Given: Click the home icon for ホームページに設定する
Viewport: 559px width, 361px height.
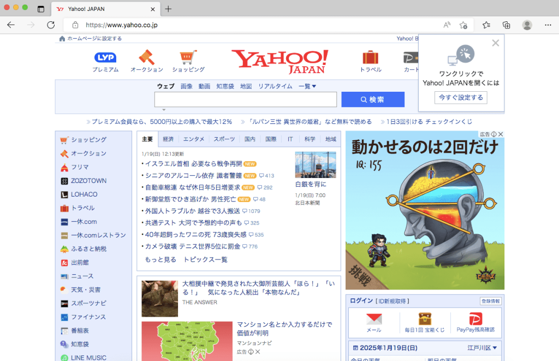Looking at the screenshot, I should coord(62,39).
